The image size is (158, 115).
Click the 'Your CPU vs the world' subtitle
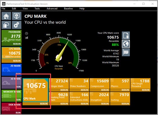pyautogui.click(x=45, y=22)
